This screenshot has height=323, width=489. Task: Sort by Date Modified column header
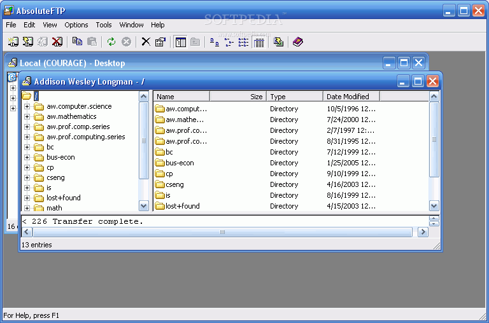[x=351, y=97]
